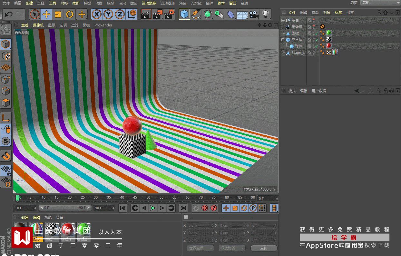
Task: Select the red sphere material tag on 球体
Action: (x=329, y=46)
